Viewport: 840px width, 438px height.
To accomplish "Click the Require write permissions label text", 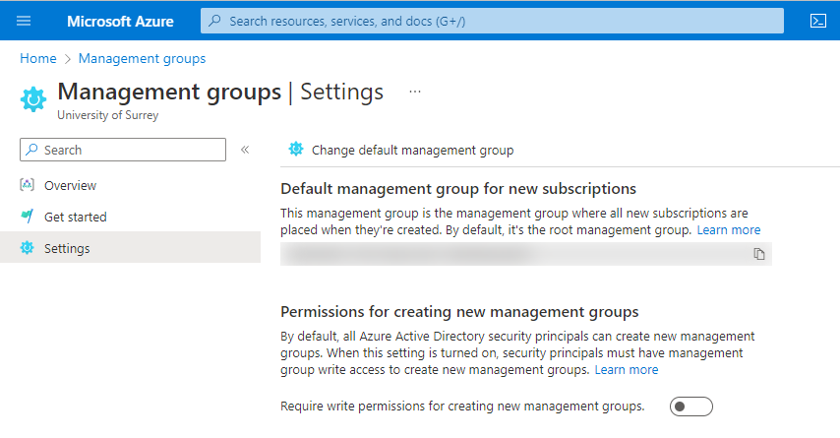I will coord(462,407).
